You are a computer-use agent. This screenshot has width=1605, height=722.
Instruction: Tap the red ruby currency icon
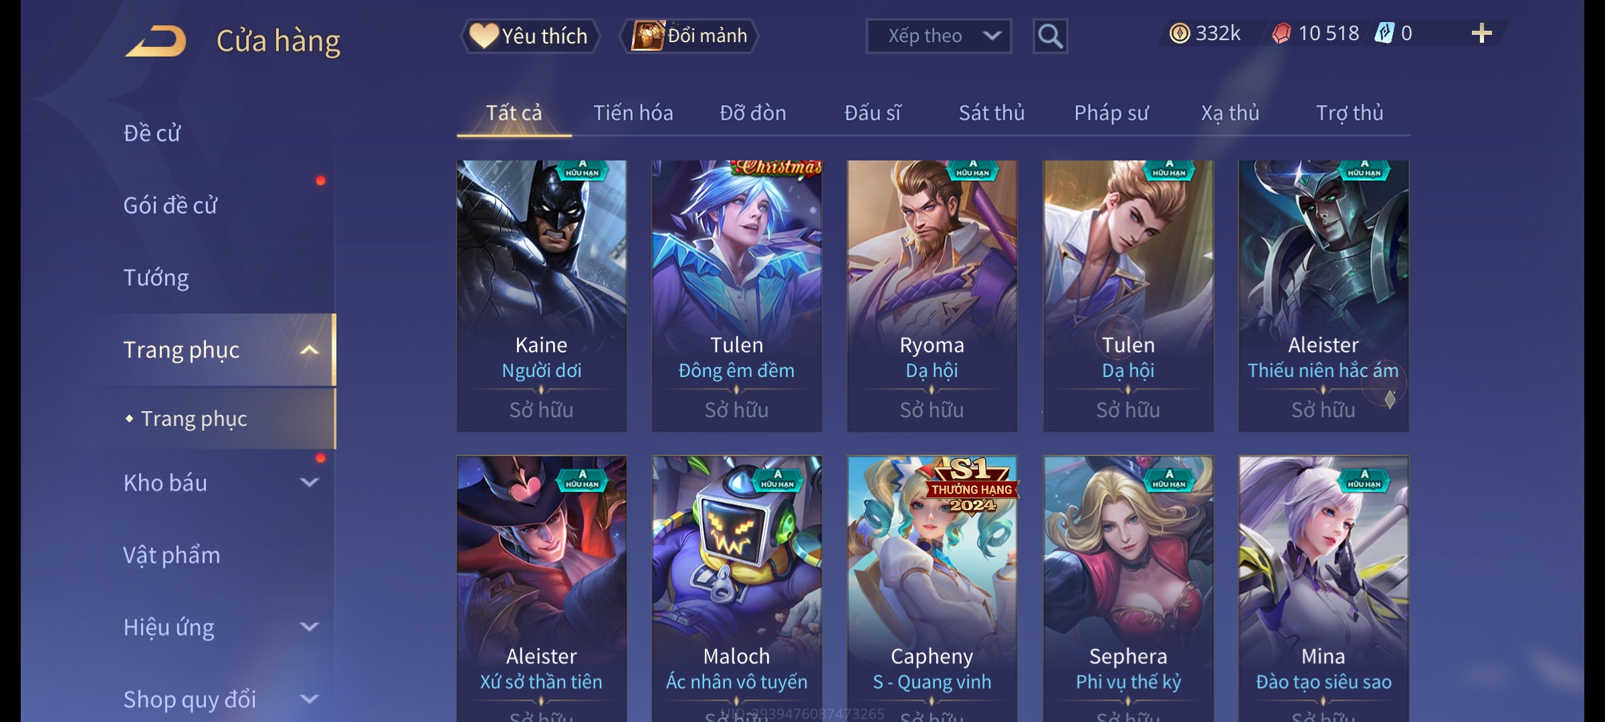[x=1281, y=33]
